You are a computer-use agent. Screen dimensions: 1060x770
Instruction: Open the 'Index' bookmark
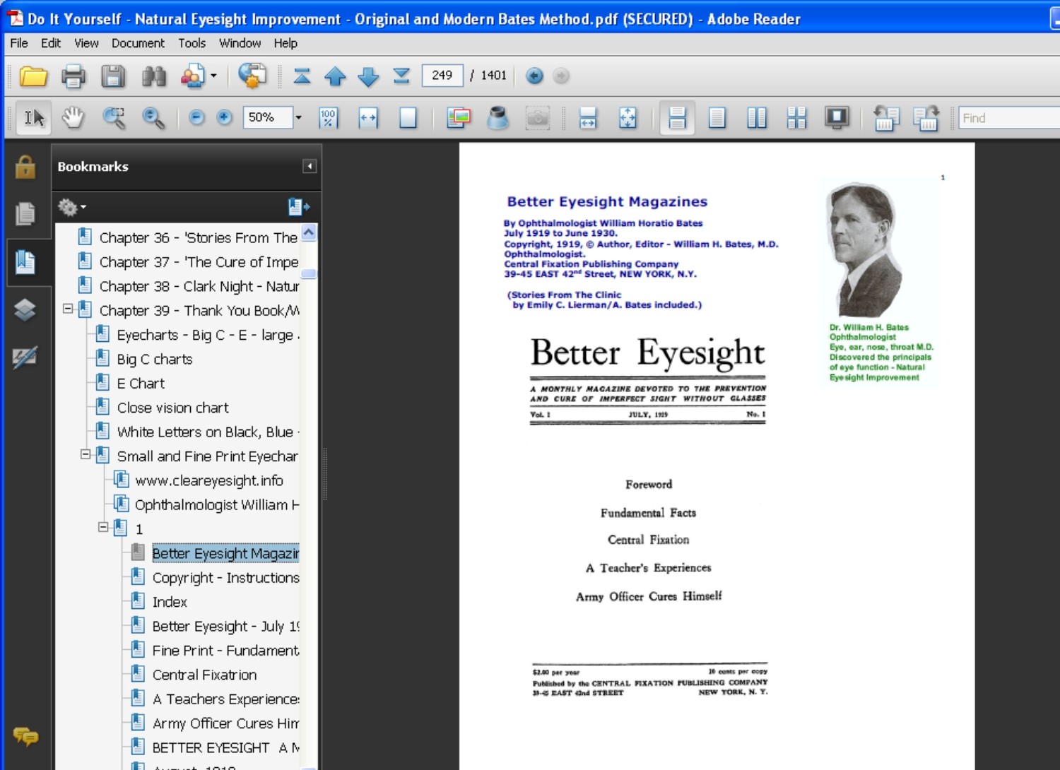coord(170,602)
